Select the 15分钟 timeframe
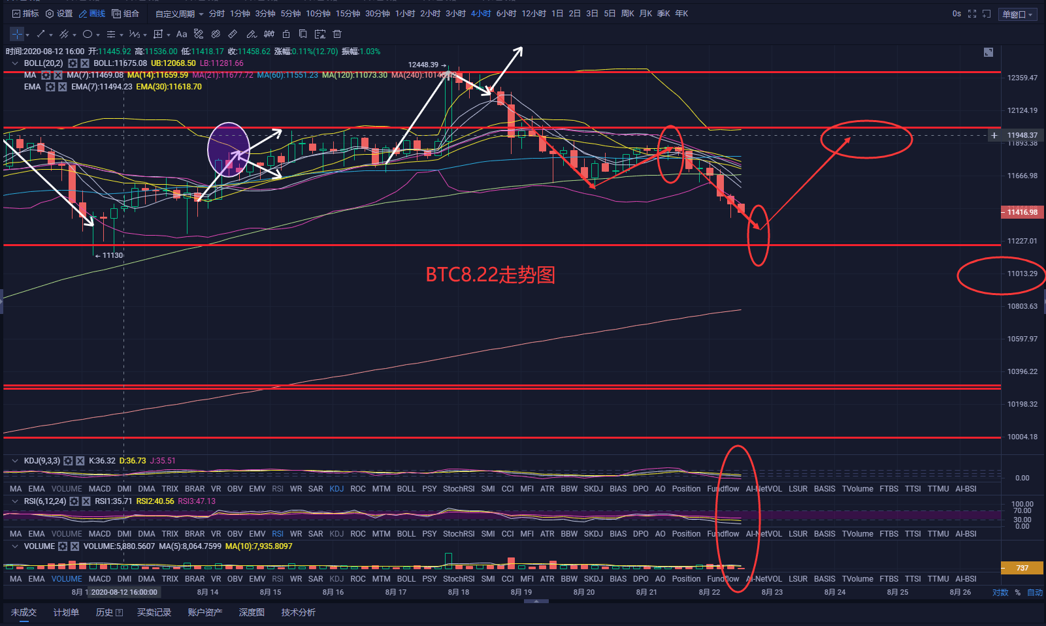The height and width of the screenshot is (626, 1046). tap(348, 14)
